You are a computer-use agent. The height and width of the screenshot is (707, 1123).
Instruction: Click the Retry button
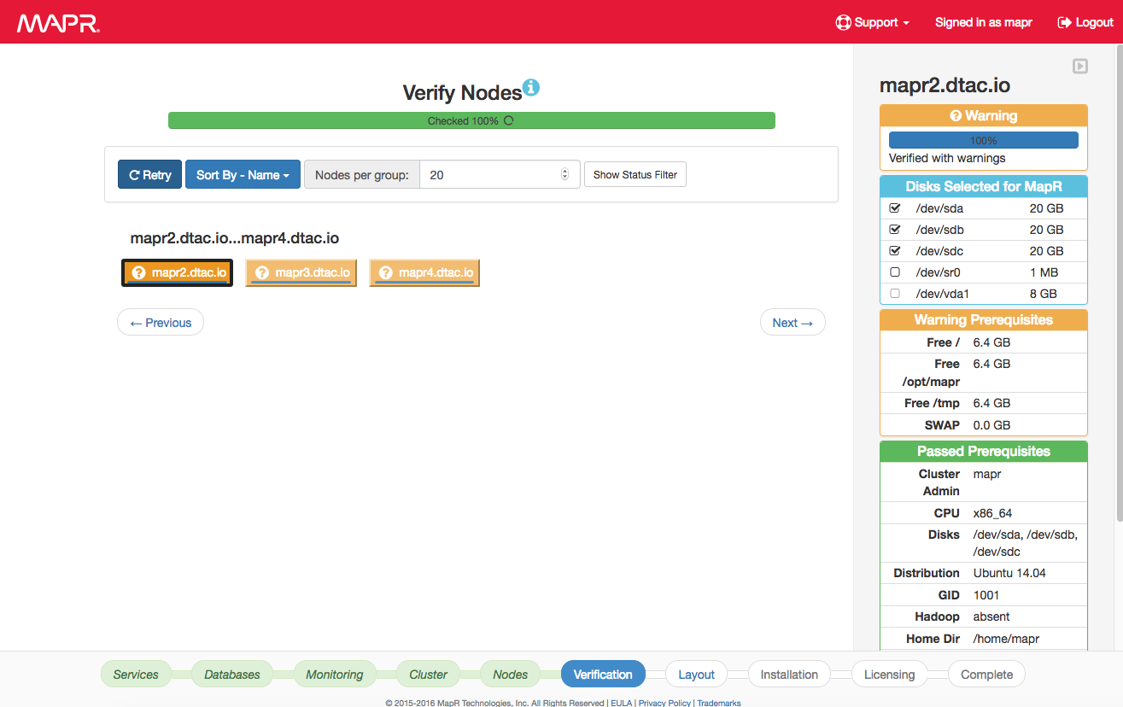click(149, 174)
